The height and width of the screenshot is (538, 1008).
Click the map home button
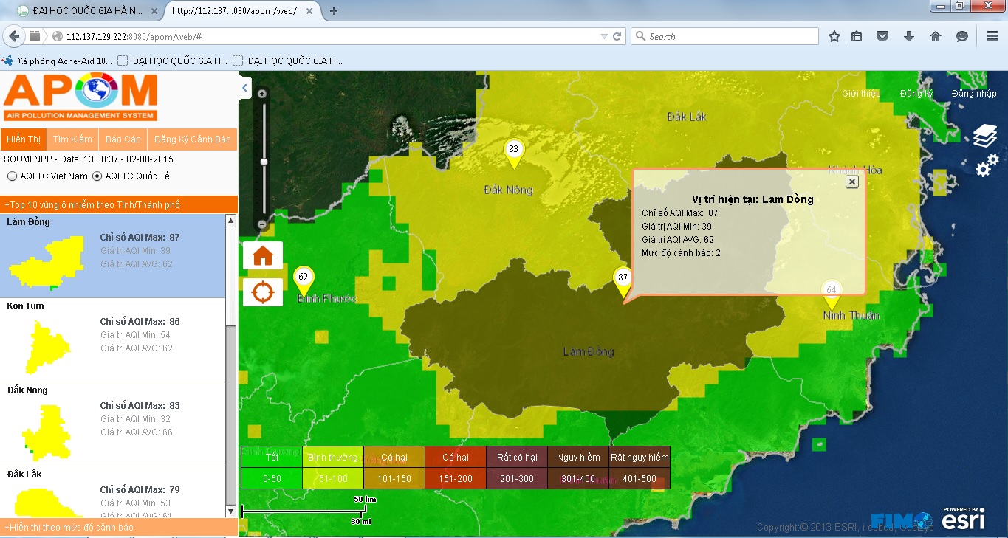click(x=263, y=255)
